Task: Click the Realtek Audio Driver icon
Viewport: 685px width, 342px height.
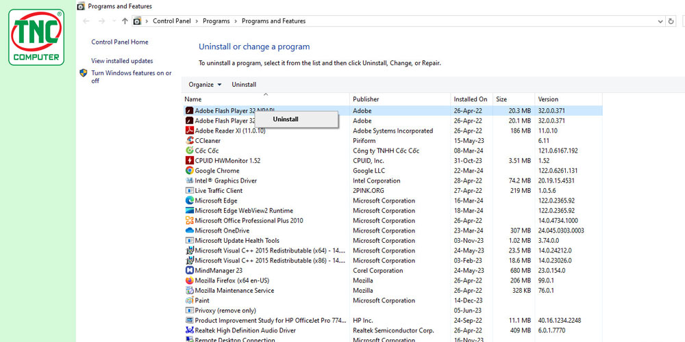Action: (x=190, y=330)
